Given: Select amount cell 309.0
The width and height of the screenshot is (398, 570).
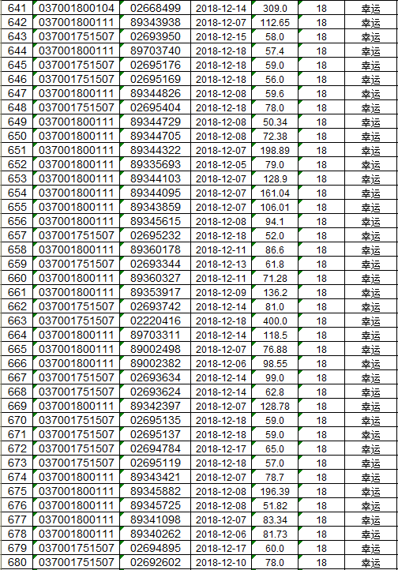Looking at the screenshot, I should (x=275, y=8).
